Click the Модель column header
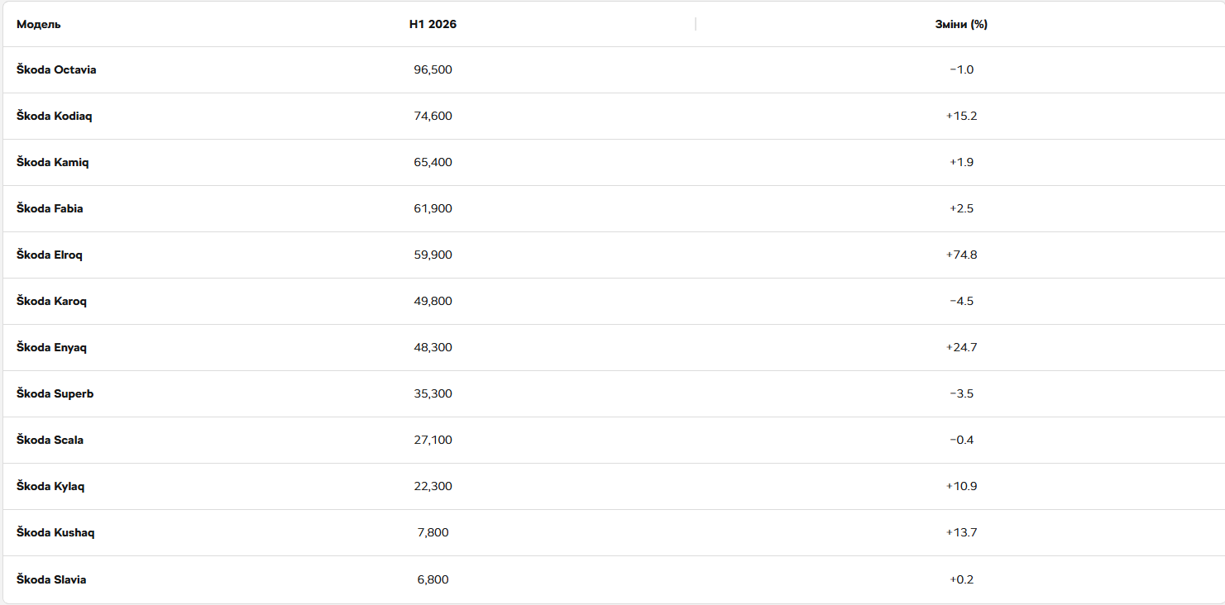The width and height of the screenshot is (1225, 605). coord(39,25)
